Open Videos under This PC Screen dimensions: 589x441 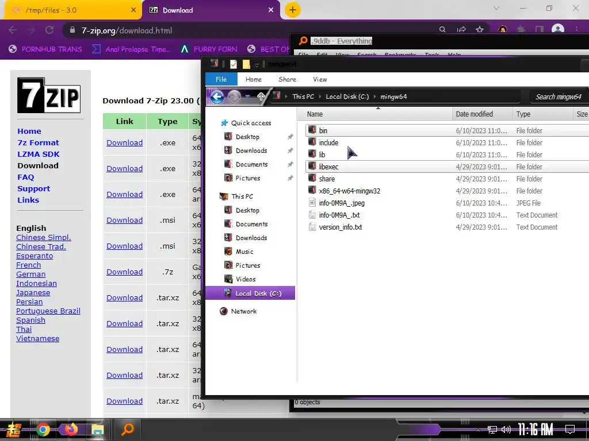click(245, 279)
